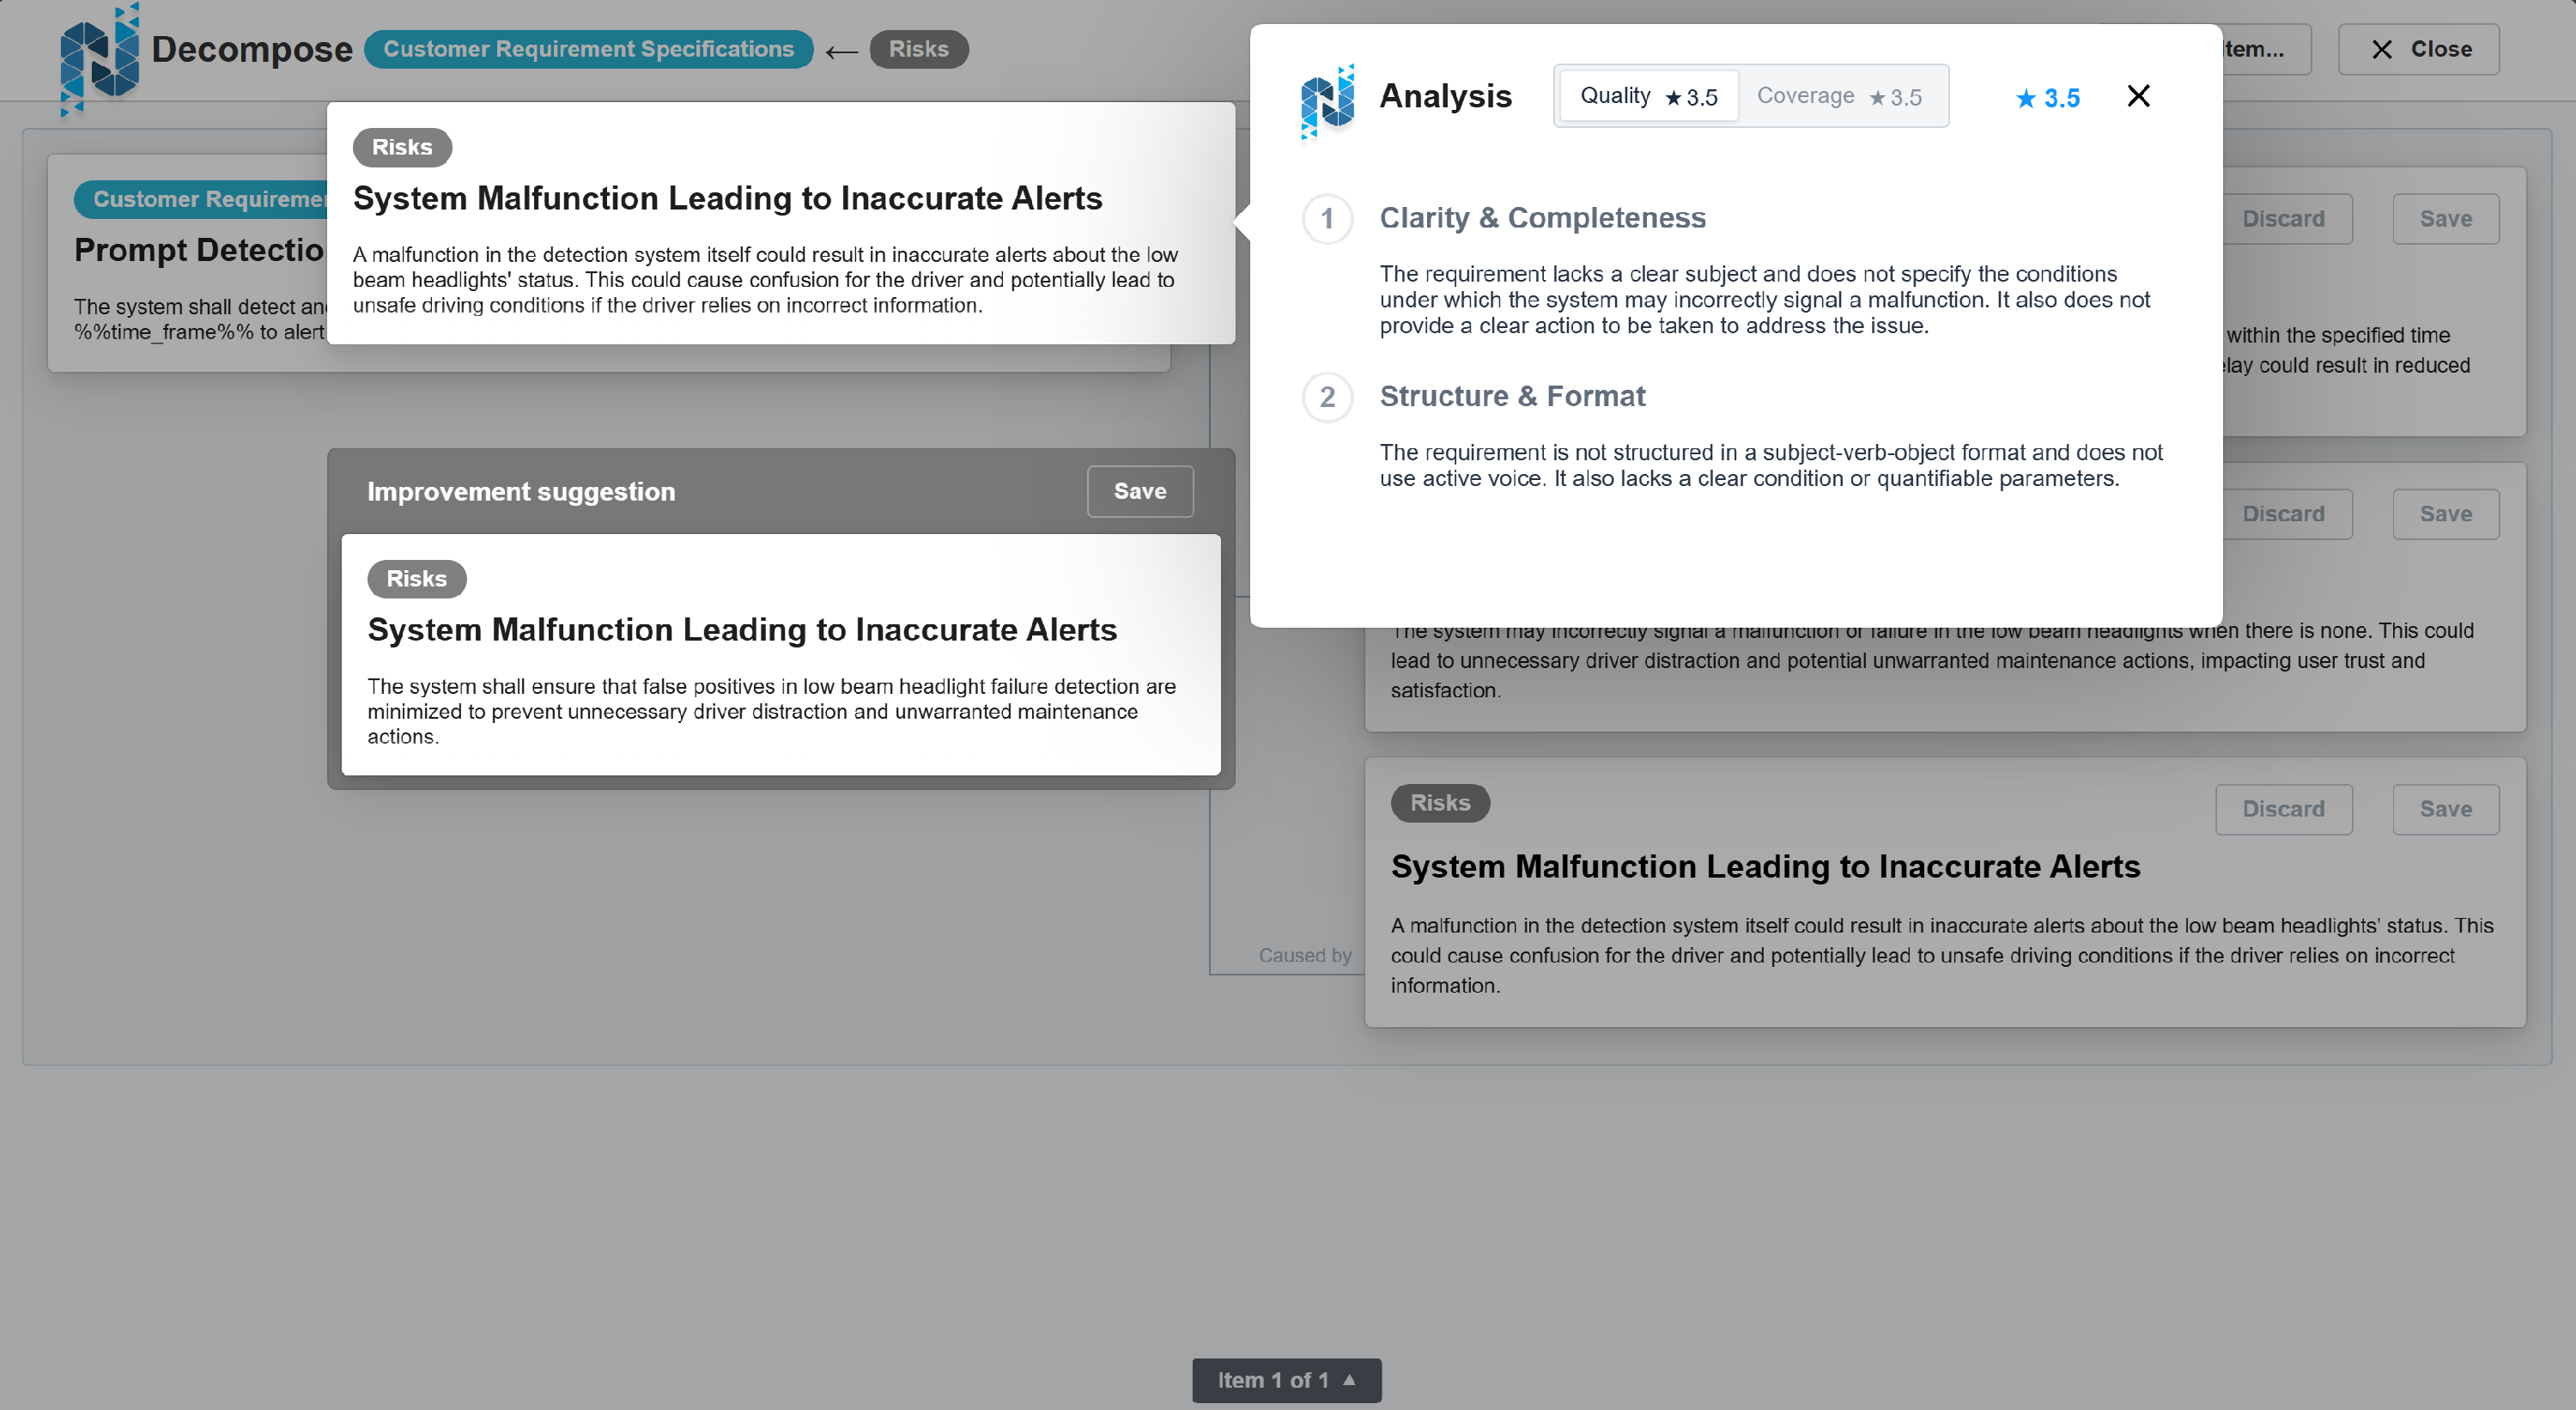Expand the Item 1 of 1 selector
Viewport: 2576px width, 1410px height.
coord(1286,1380)
